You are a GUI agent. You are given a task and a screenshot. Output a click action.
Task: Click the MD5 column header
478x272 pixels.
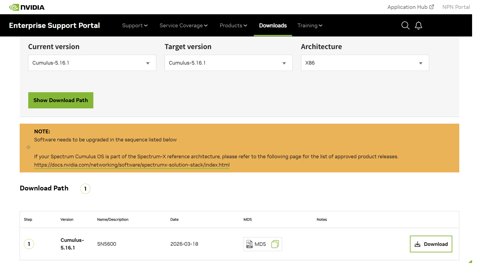tap(247, 220)
